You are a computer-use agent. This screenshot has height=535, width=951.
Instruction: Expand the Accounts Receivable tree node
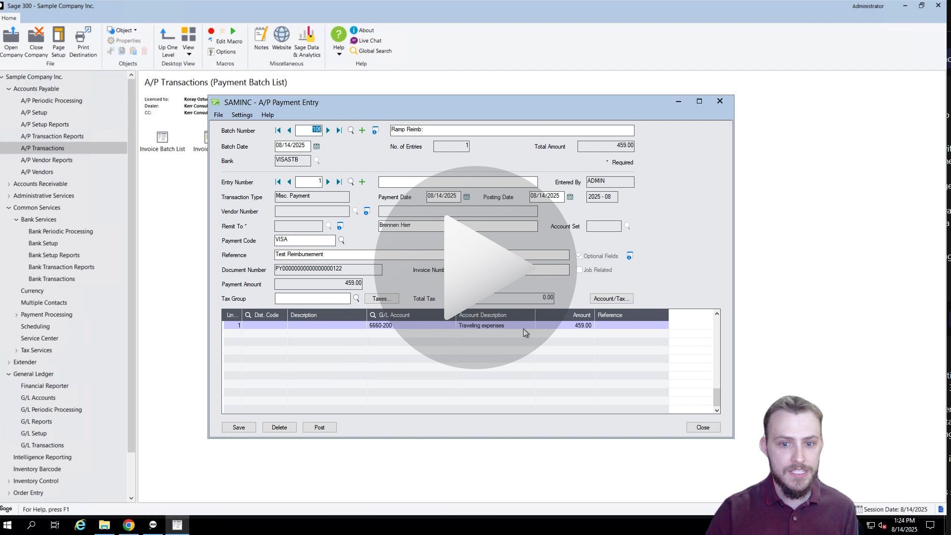click(8, 184)
